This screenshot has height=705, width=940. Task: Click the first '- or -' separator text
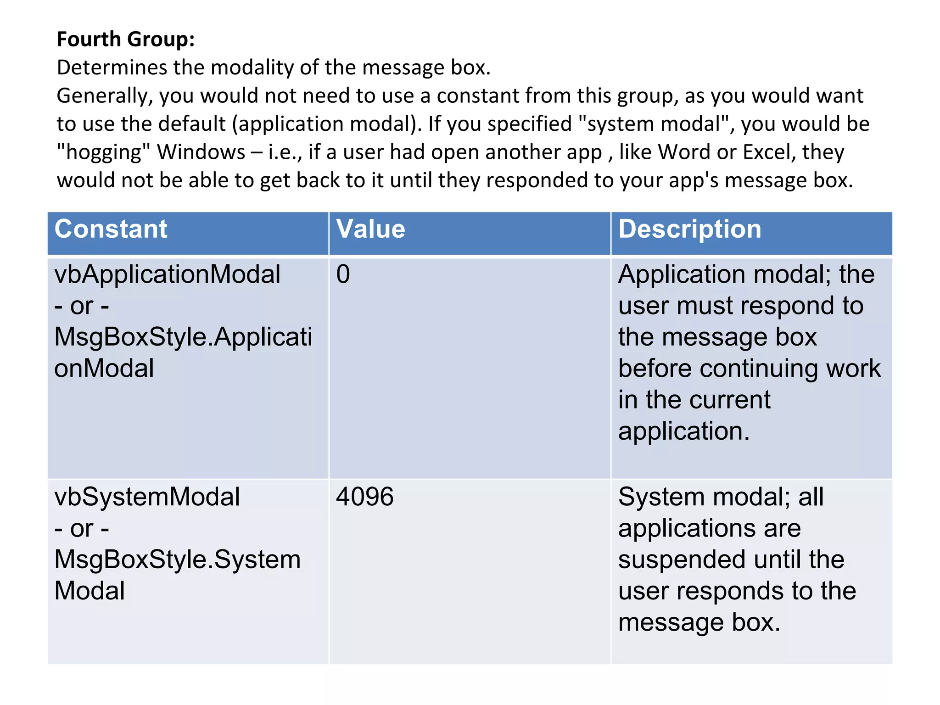pyautogui.click(x=82, y=306)
